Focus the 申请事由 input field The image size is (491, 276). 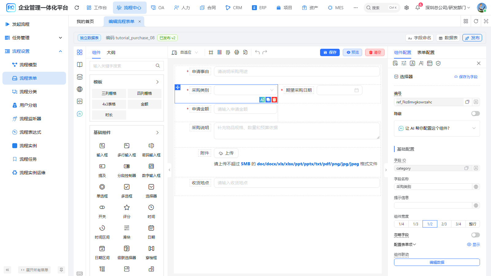(297, 71)
